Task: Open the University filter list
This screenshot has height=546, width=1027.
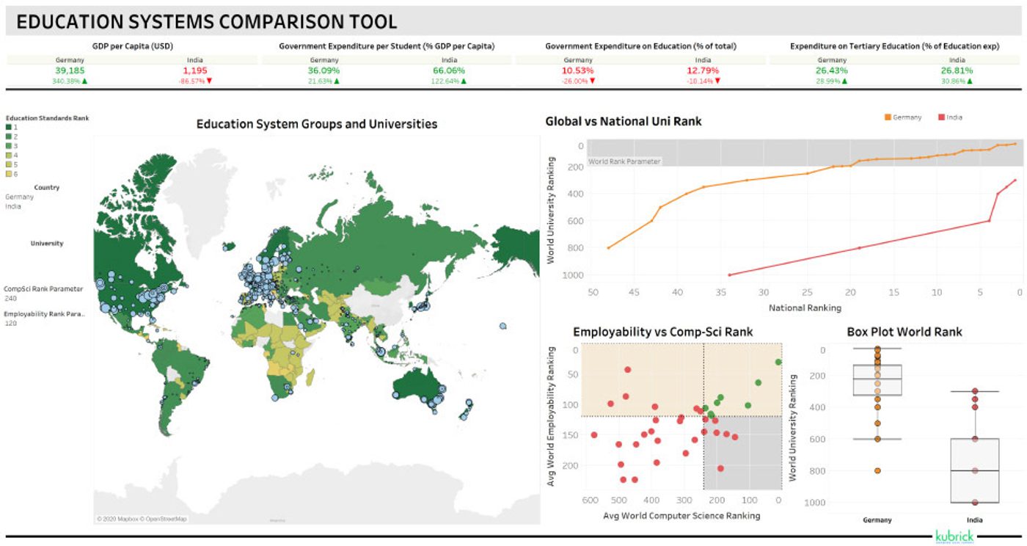Action: [x=47, y=243]
